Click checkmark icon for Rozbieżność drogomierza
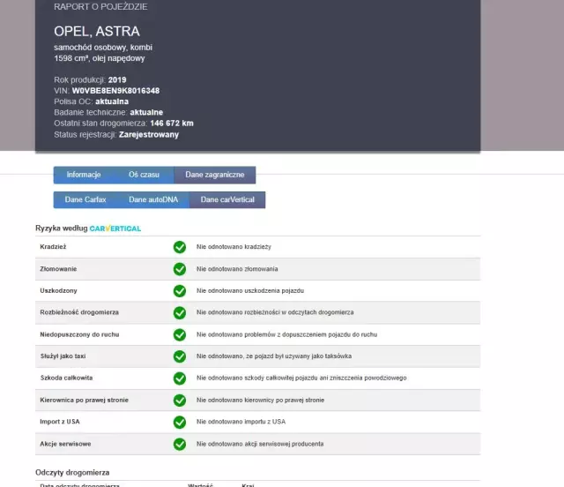 180,313
